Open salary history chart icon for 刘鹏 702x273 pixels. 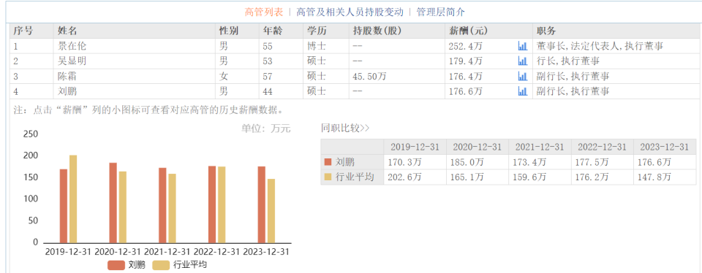(x=522, y=91)
